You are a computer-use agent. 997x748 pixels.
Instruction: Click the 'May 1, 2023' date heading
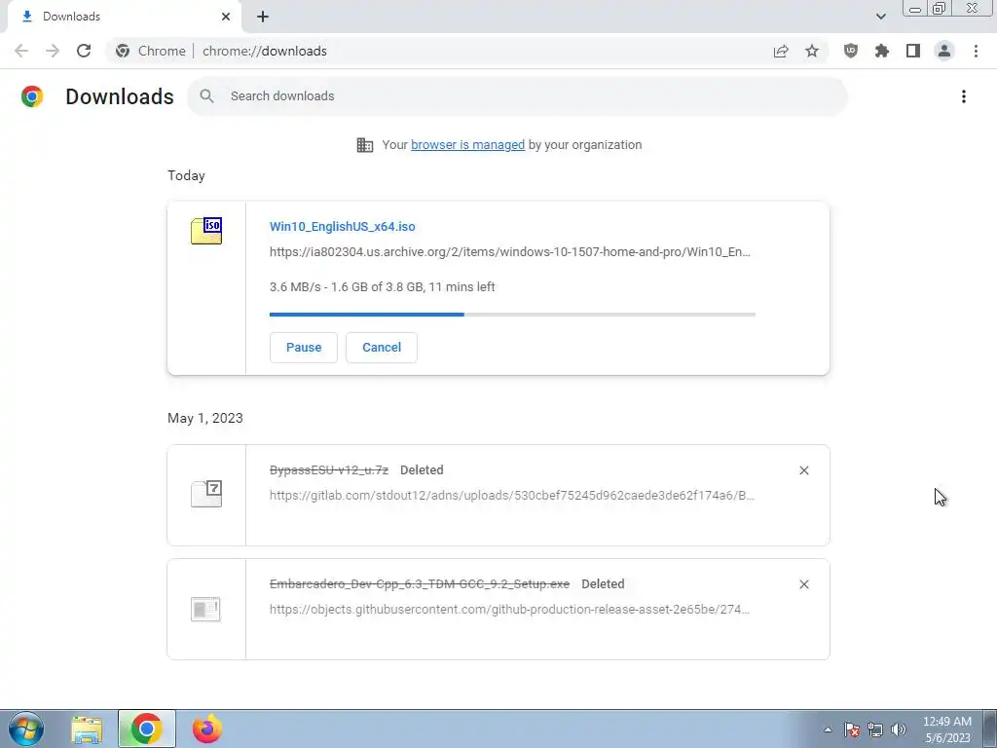coord(204,418)
